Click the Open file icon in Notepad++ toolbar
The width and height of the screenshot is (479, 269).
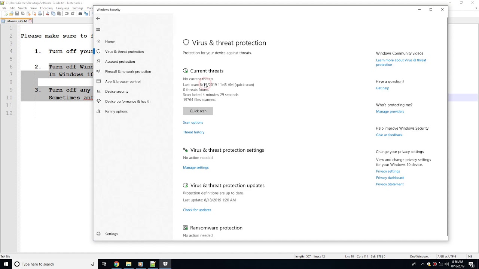(11, 14)
